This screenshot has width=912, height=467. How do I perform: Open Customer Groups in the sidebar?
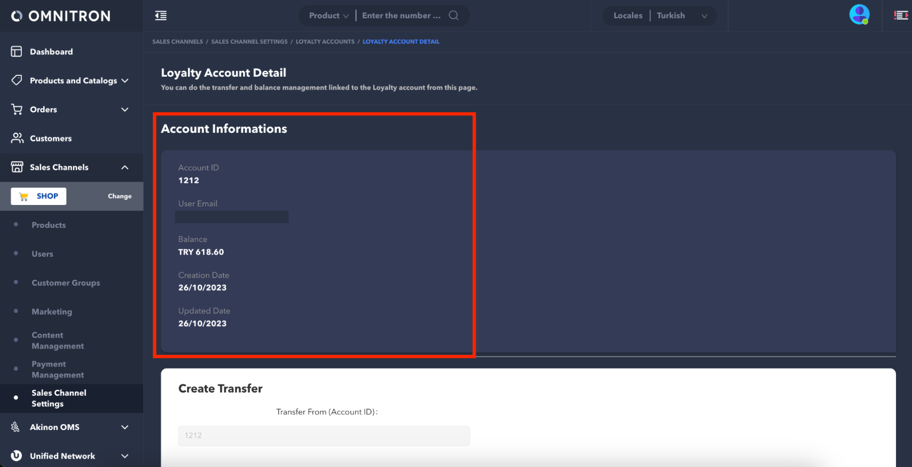(x=66, y=283)
